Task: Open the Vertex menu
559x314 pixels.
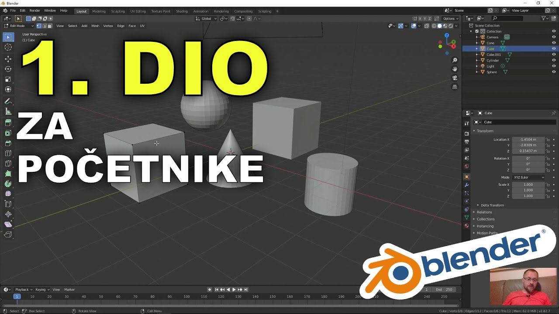Action: point(108,26)
